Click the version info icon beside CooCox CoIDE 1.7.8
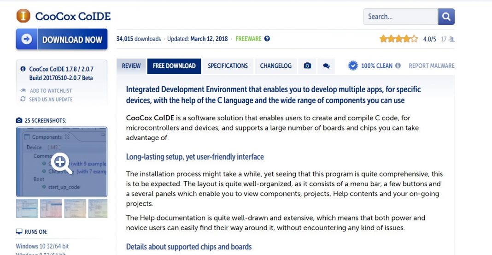The height and width of the screenshot is (255, 492). [x=23, y=69]
